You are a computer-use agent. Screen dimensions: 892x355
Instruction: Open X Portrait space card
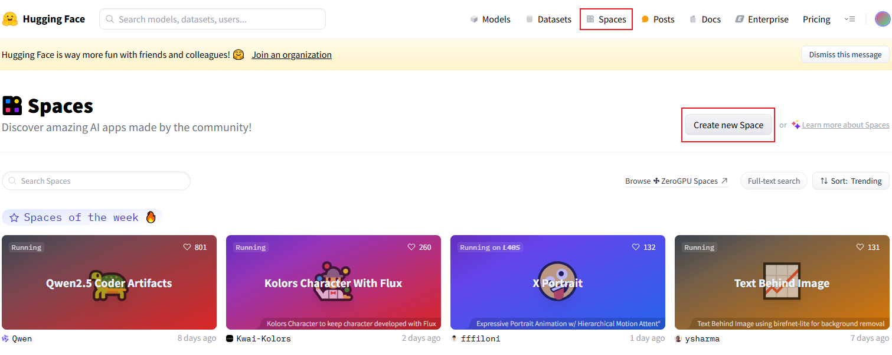coord(558,283)
